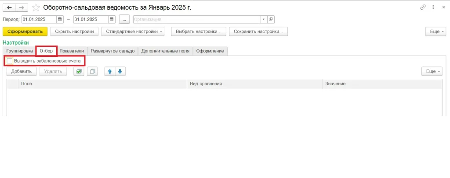The width and height of the screenshot is (450, 178).
Task: Open the three-dot window menu
Action: click(433, 8)
